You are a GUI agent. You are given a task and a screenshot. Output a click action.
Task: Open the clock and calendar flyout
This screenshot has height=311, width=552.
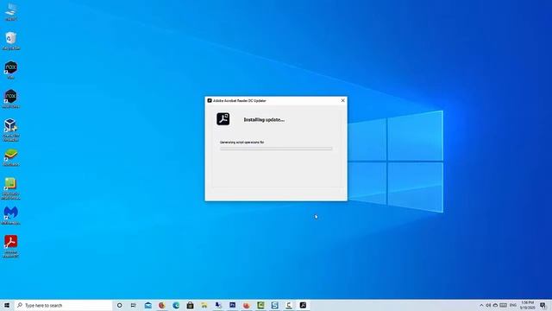point(527,305)
